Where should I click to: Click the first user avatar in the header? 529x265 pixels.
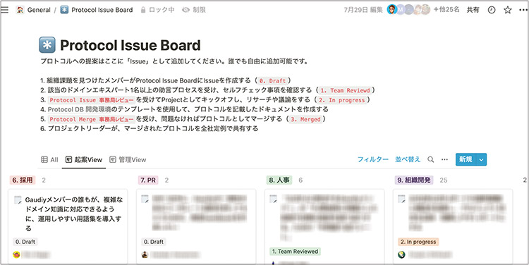click(391, 10)
